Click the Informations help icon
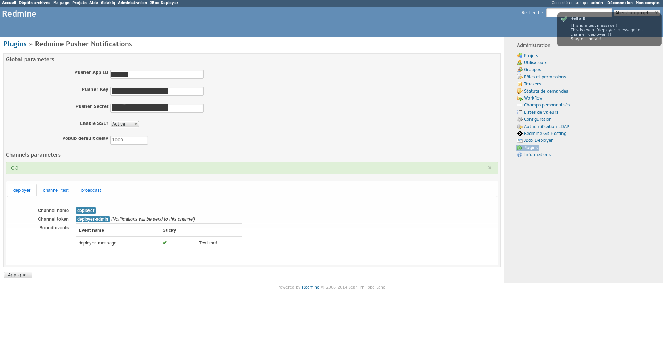 tap(519, 155)
